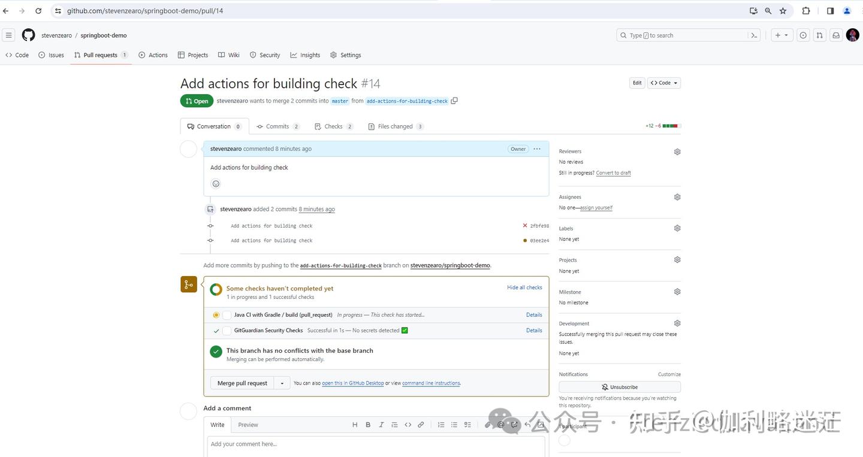This screenshot has height=457, width=863.
Task: Apply italic formatting in the comment editor
Action: click(381, 424)
